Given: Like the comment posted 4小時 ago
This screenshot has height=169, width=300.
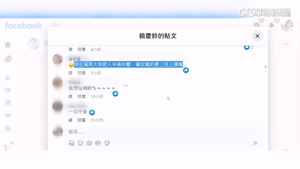Looking at the screenshot, I should click(x=70, y=50).
